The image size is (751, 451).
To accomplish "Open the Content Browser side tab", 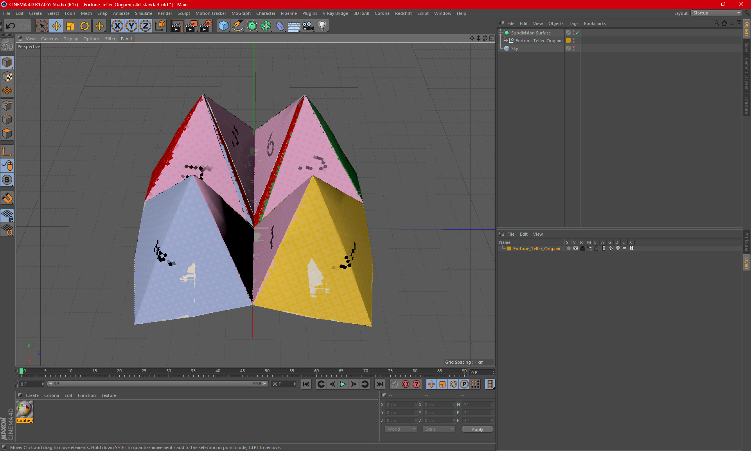I will pyautogui.click(x=747, y=74).
